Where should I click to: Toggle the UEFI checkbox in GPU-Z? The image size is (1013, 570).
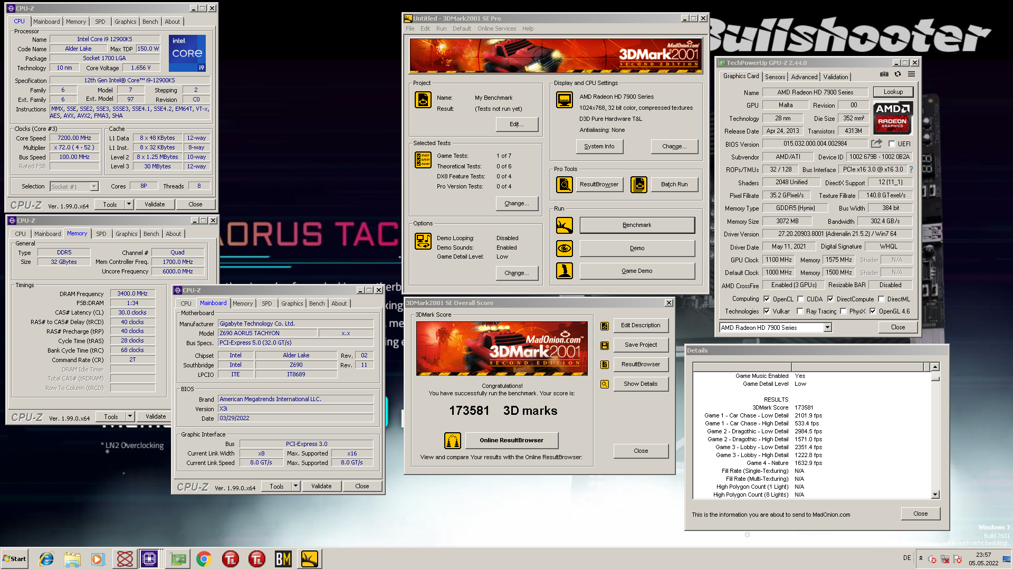tap(892, 144)
